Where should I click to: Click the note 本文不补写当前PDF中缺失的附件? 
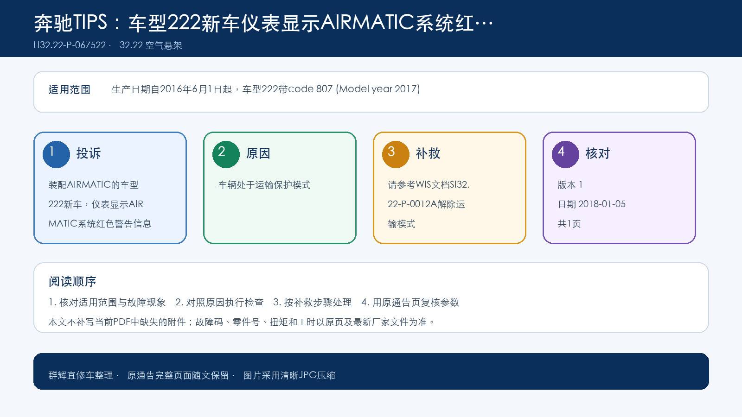tap(117, 322)
